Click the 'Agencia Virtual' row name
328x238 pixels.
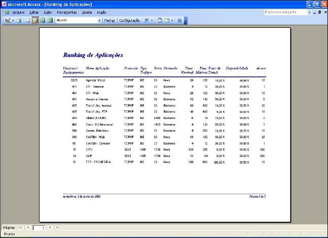(95, 80)
